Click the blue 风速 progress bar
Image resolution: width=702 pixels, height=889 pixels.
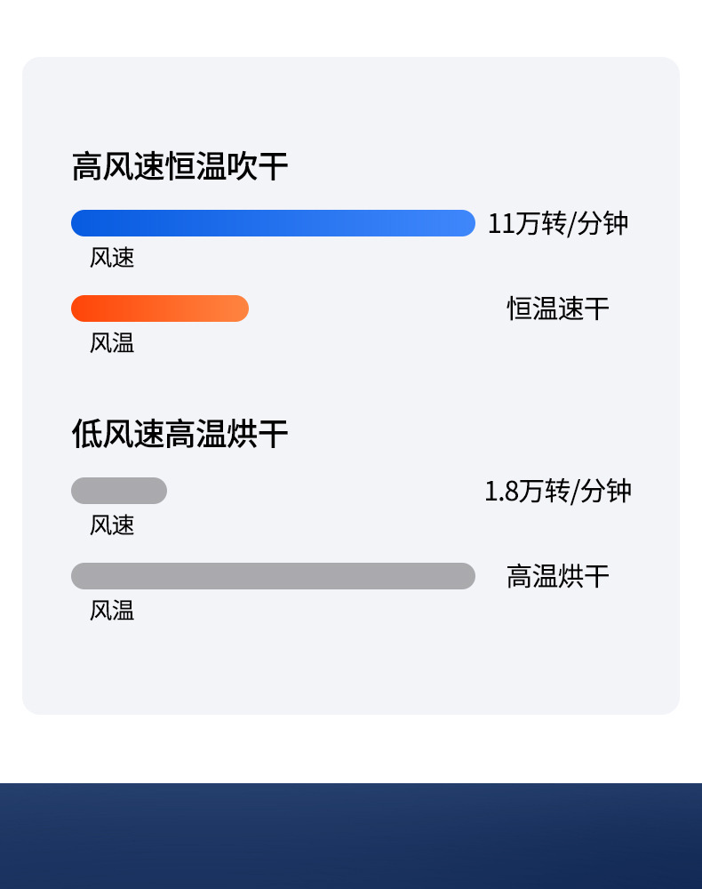click(x=273, y=223)
